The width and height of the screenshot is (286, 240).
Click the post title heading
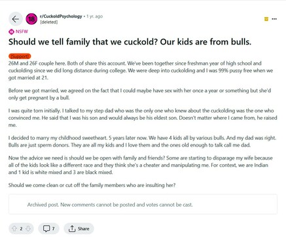pyautogui.click(x=130, y=42)
